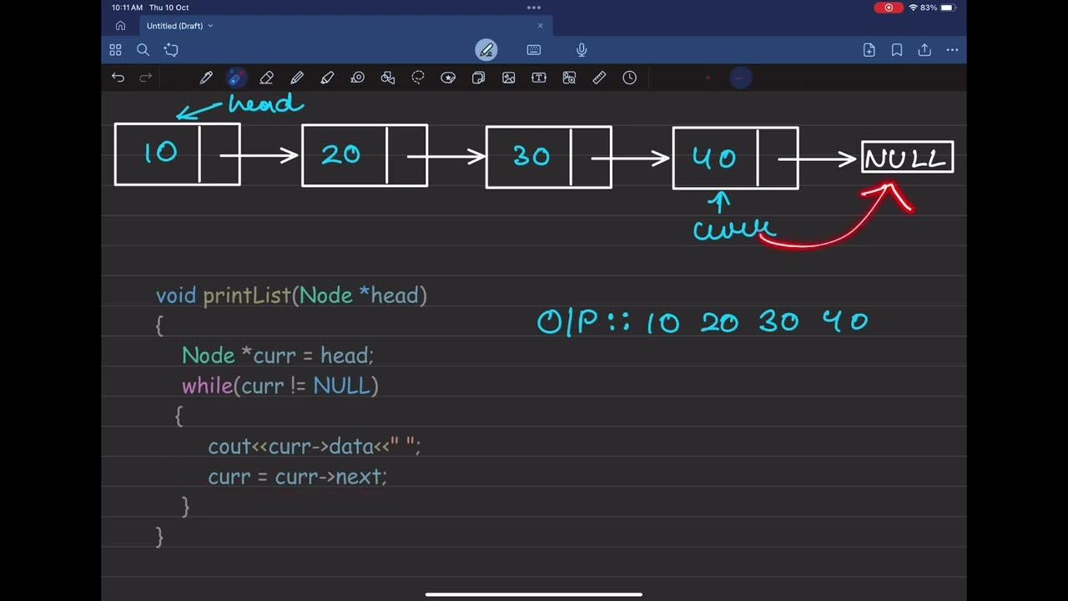Select the tape tool
Viewport: 1068px width, 601px height.
pos(358,78)
